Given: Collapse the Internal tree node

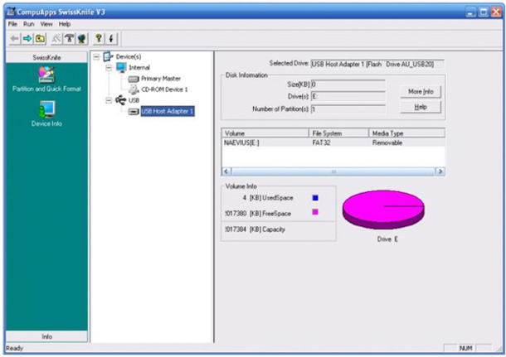Looking at the screenshot, I should 109,68.
